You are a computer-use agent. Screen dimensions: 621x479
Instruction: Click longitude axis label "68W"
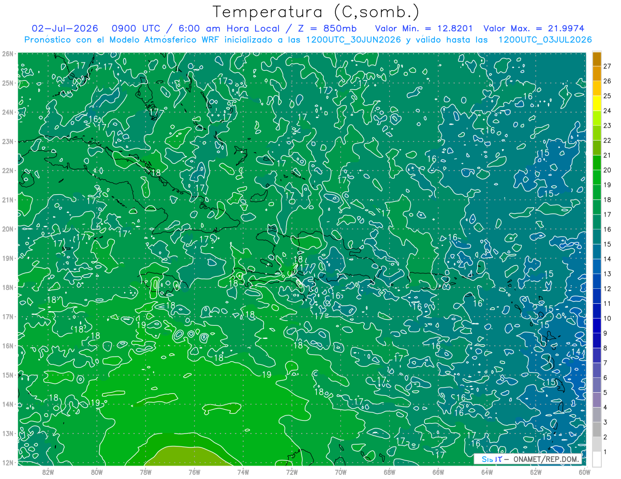[x=389, y=472]
